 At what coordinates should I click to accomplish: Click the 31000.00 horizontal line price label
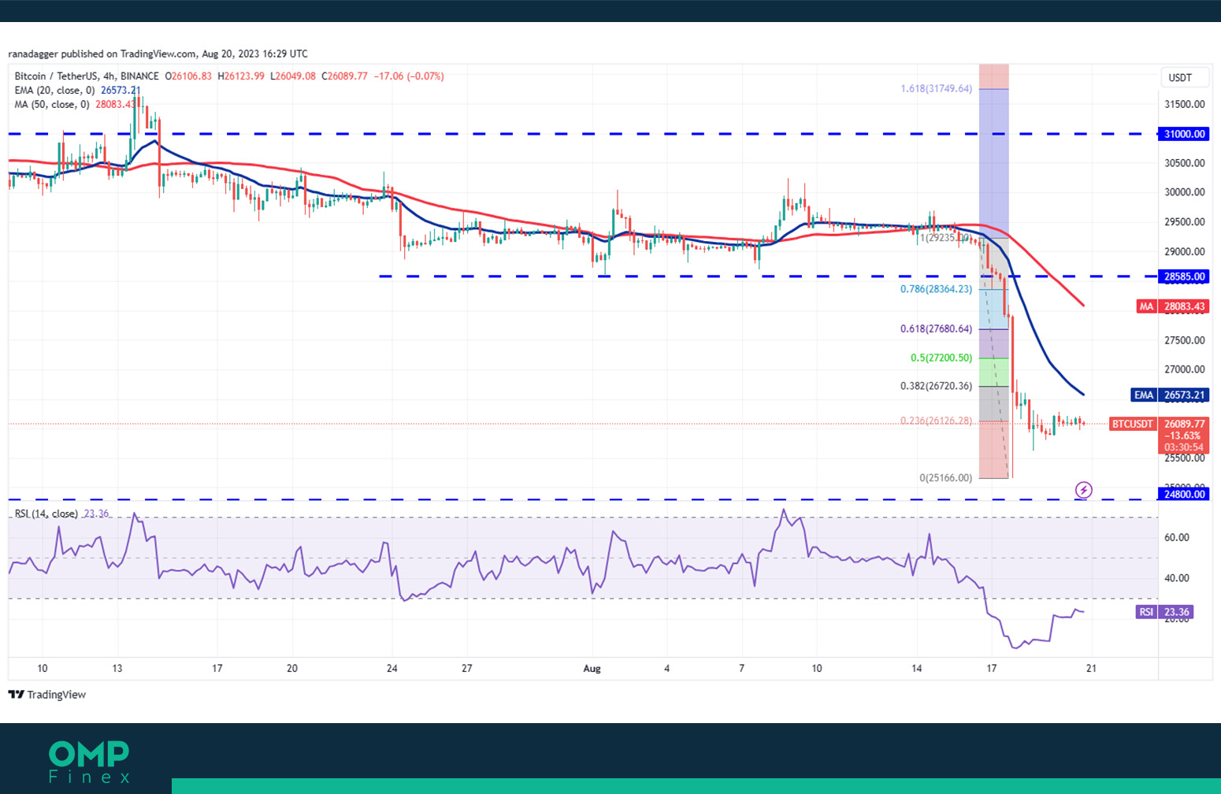(x=1184, y=134)
